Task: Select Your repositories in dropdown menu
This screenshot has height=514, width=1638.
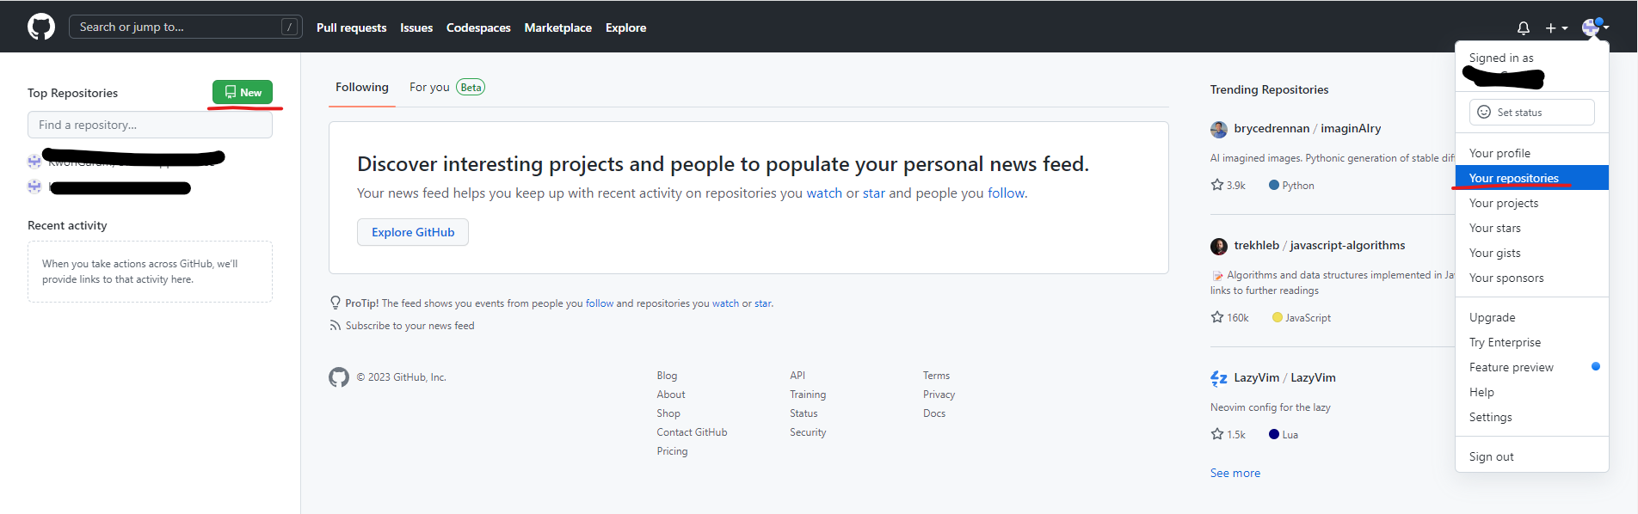Action: pyautogui.click(x=1532, y=178)
